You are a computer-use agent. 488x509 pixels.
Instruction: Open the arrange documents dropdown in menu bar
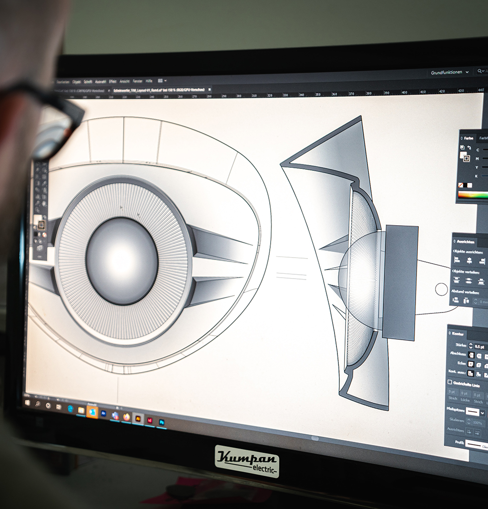(162, 81)
